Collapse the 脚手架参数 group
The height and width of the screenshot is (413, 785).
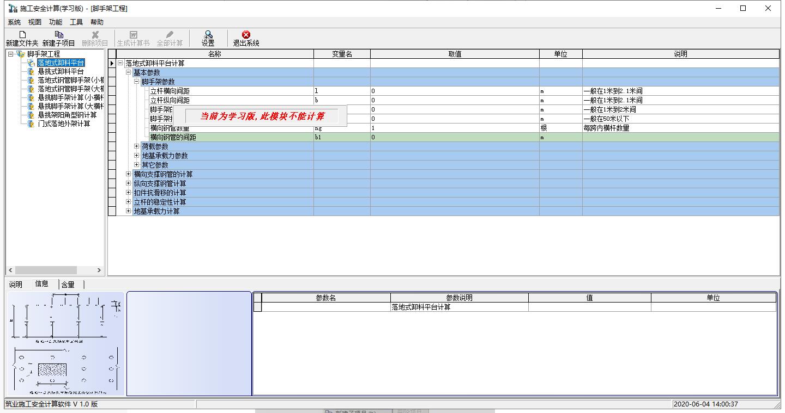point(135,81)
